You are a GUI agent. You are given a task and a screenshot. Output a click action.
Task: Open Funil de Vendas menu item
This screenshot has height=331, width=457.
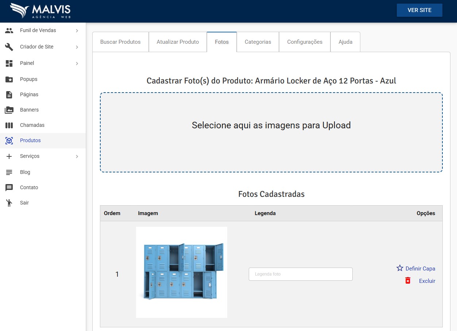click(x=43, y=31)
